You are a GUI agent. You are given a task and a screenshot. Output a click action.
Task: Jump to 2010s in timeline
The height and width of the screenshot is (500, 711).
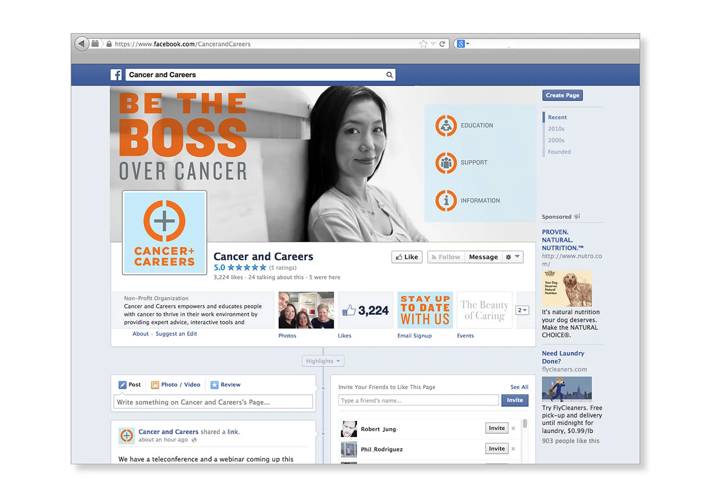point(556,129)
